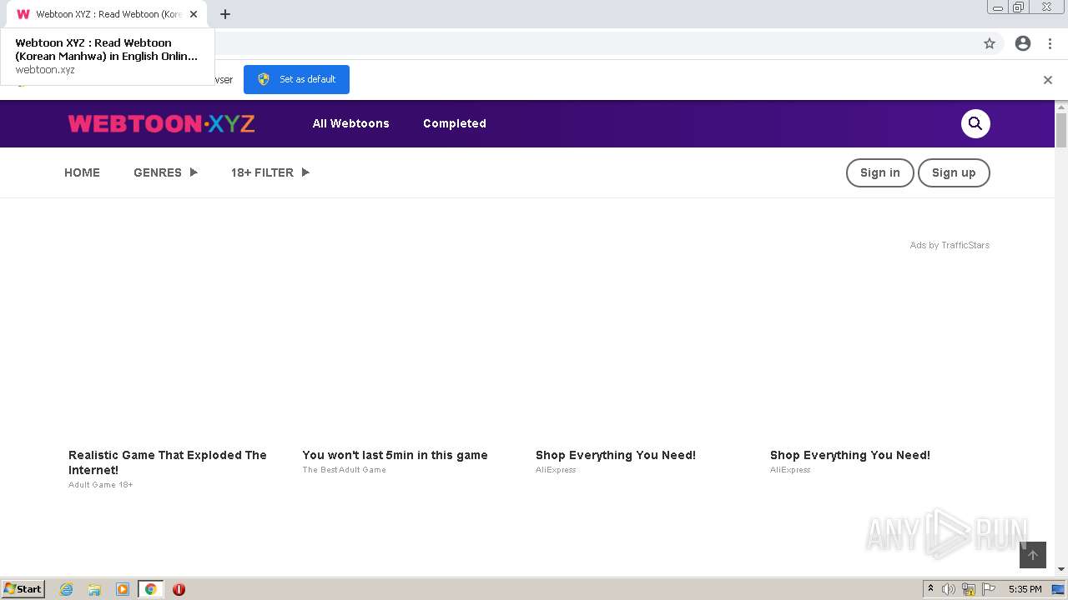
Task: Expand the GENRES menu arrow
Action: [x=194, y=172]
